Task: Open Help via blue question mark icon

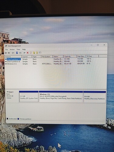Action: click(17, 53)
